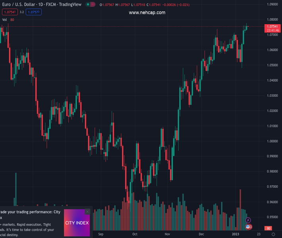
Task: Click the Oct label on the time axis
Action: coord(135,234)
